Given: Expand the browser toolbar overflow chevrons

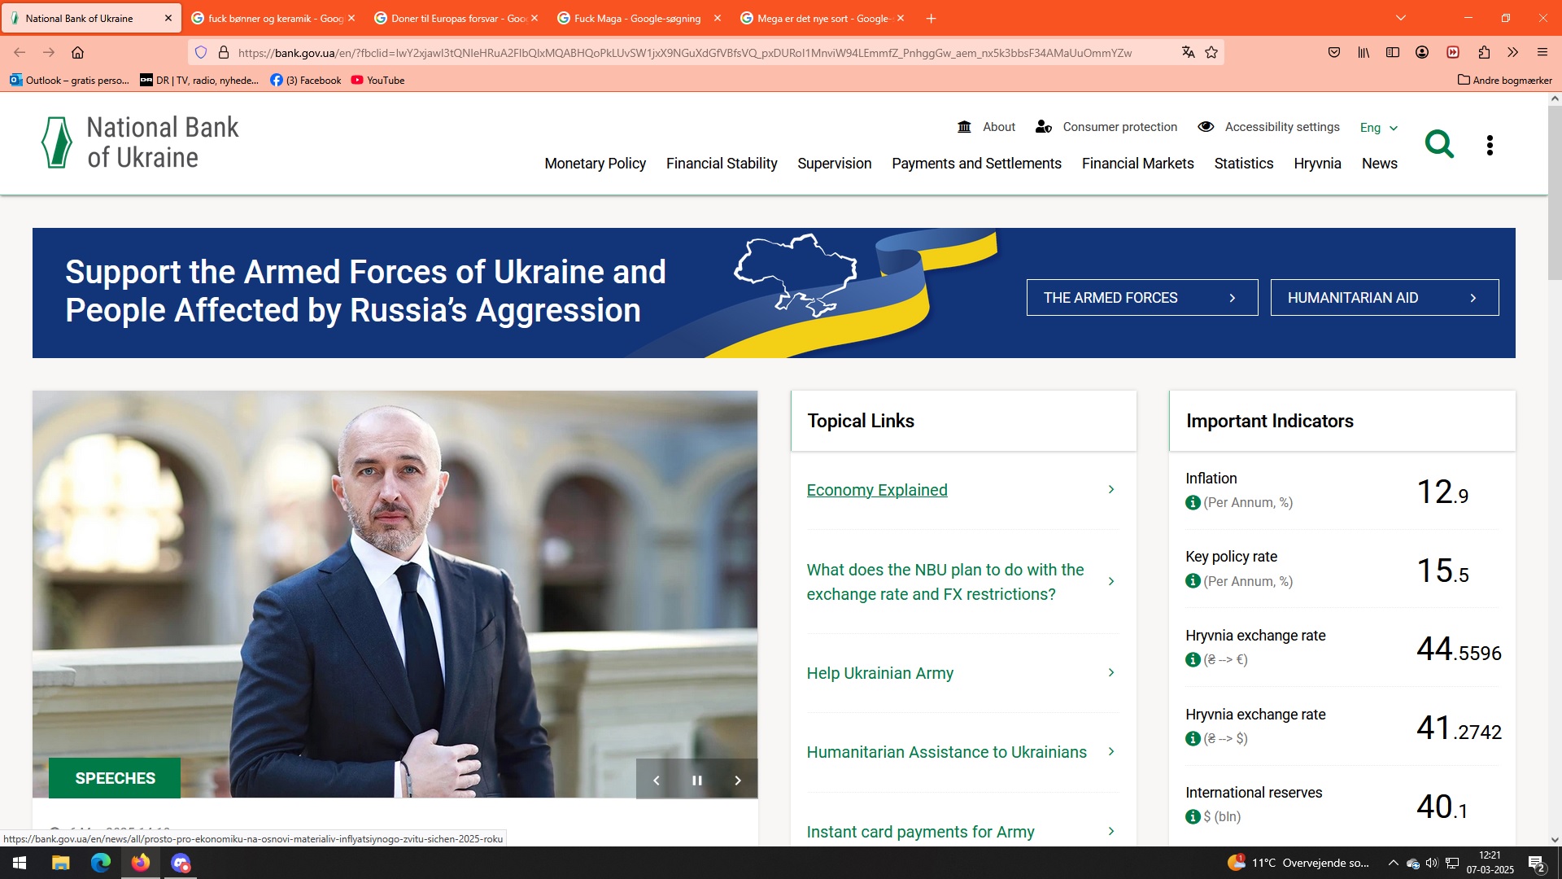Looking at the screenshot, I should [x=1512, y=53].
